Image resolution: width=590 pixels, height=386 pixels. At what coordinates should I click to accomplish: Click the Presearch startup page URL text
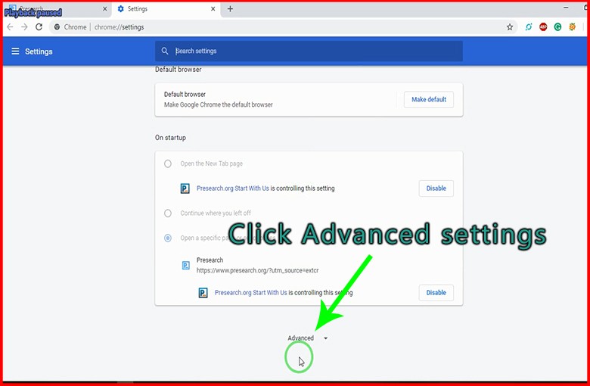(x=258, y=270)
